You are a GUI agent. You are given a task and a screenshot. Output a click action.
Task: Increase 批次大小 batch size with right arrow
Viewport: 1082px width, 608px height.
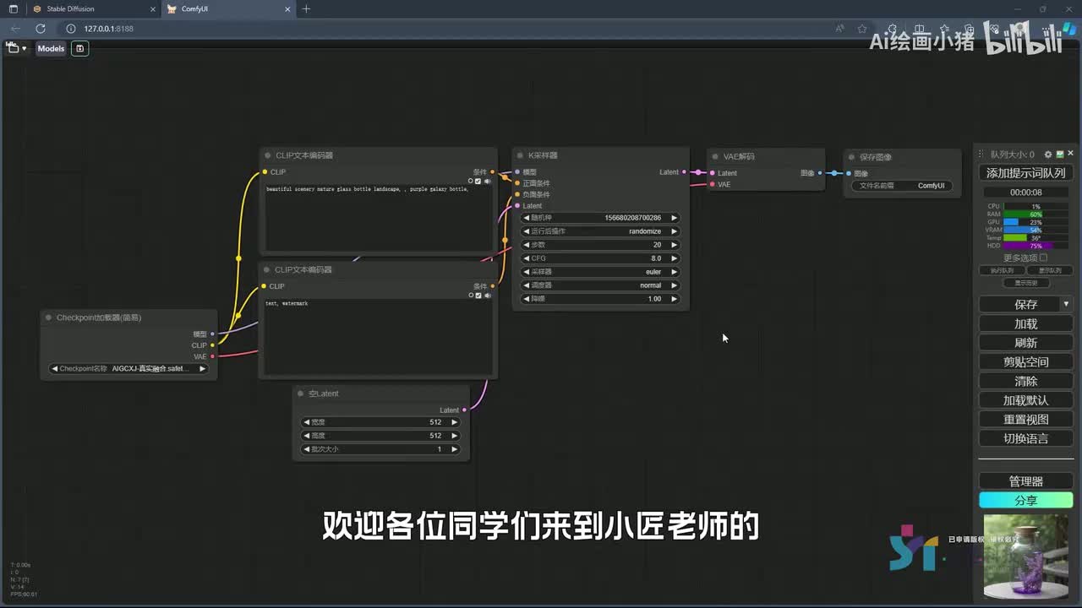[x=454, y=449]
